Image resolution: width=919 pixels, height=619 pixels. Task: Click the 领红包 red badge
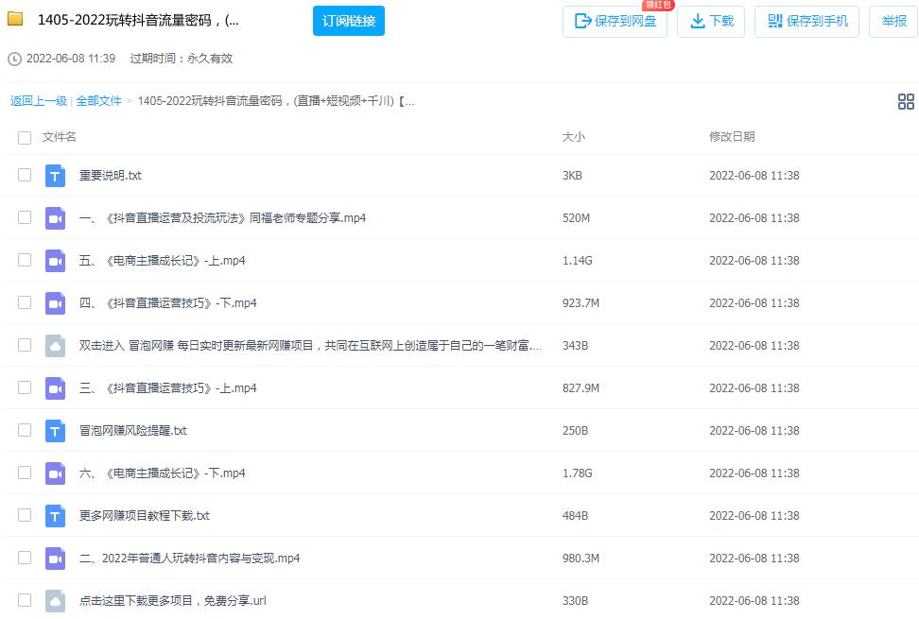click(x=658, y=5)
